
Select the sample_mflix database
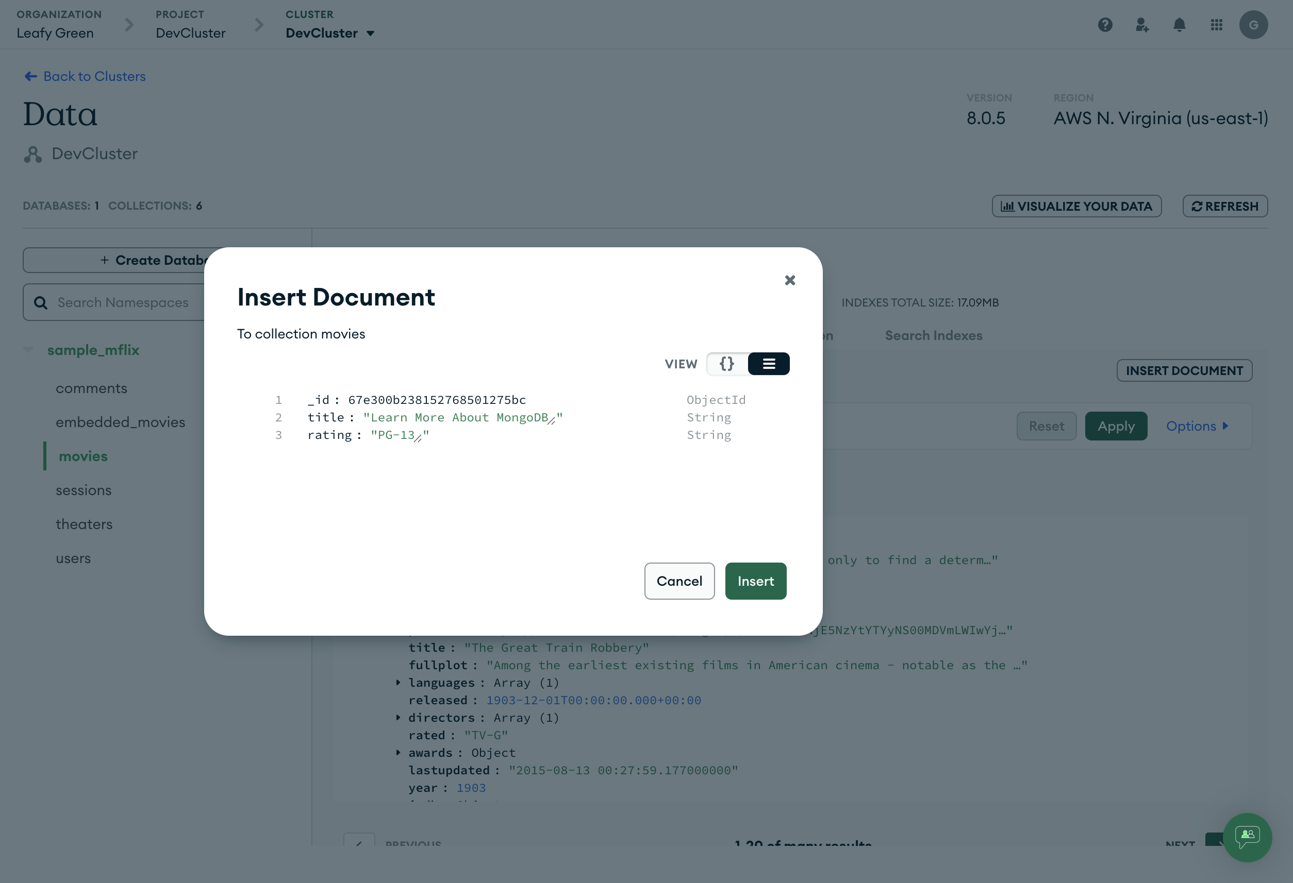pyautogui.click(x=93, y=350)
